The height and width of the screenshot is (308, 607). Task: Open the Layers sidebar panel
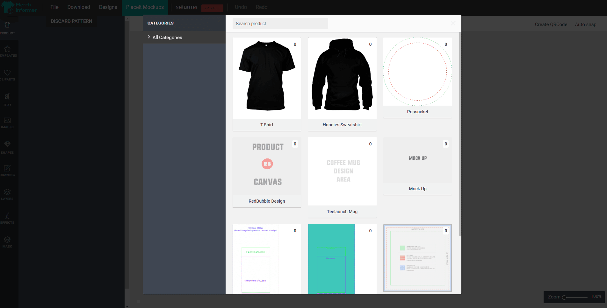point(7,195)
